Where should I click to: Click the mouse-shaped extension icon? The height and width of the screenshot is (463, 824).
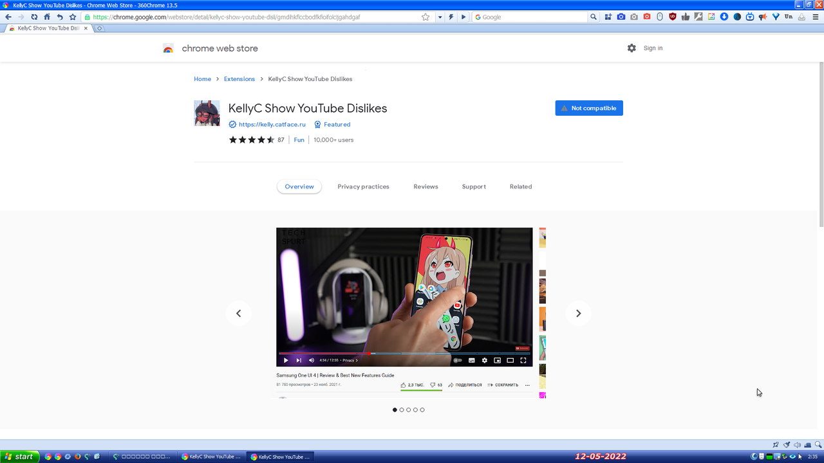click(x=660, y=17)
